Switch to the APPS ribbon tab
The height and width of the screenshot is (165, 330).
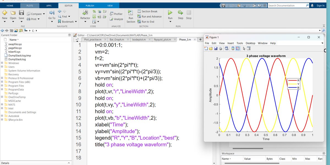coord(49,5)
